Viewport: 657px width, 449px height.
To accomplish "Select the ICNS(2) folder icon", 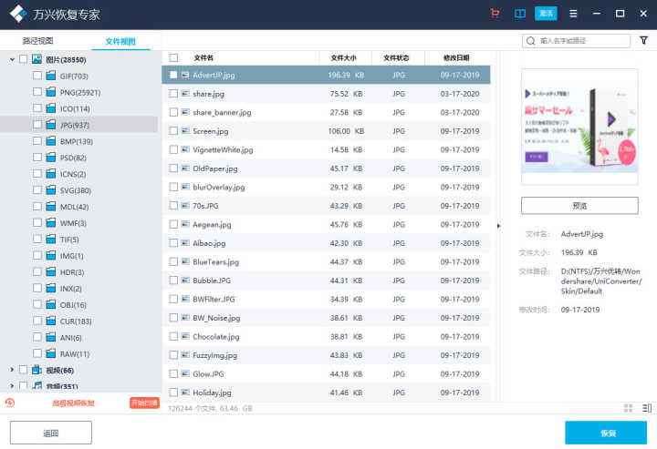I will (x=51, y=173).
